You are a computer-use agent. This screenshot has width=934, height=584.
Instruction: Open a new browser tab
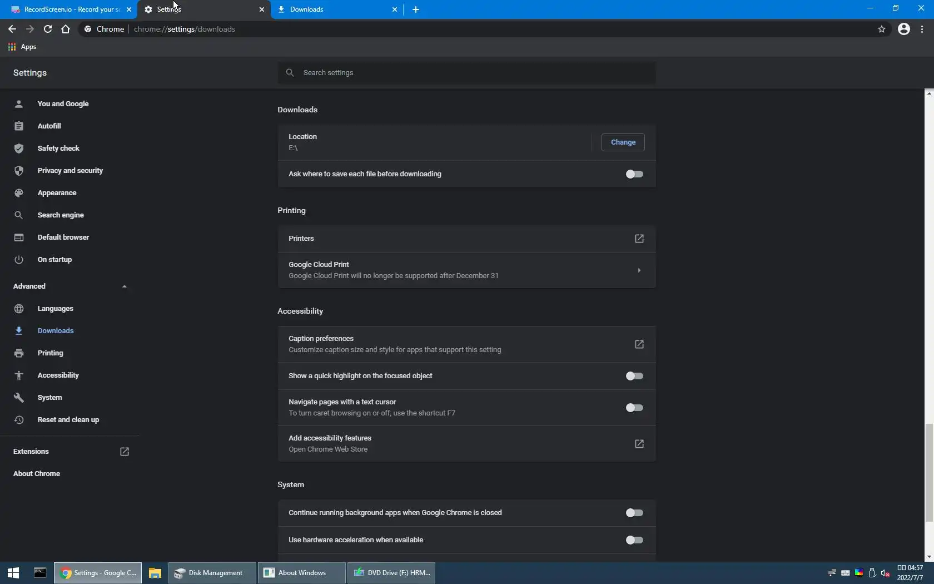[416, 9]
